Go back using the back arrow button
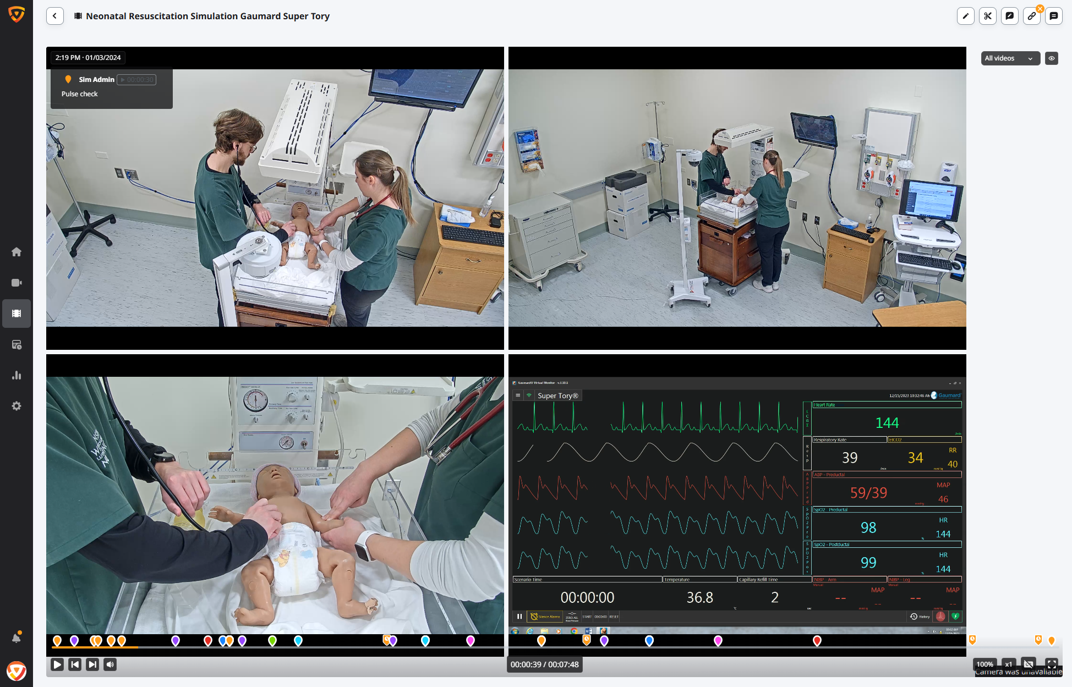1072x687 pixels. coord(54,16)
